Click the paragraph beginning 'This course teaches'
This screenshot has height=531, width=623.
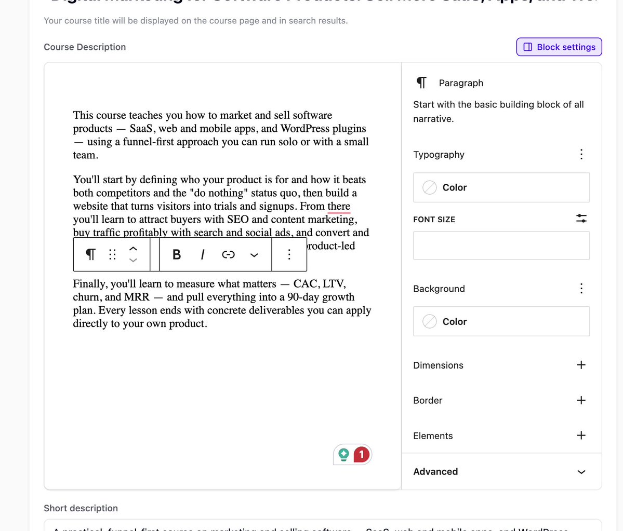click(x=221, y=135)
